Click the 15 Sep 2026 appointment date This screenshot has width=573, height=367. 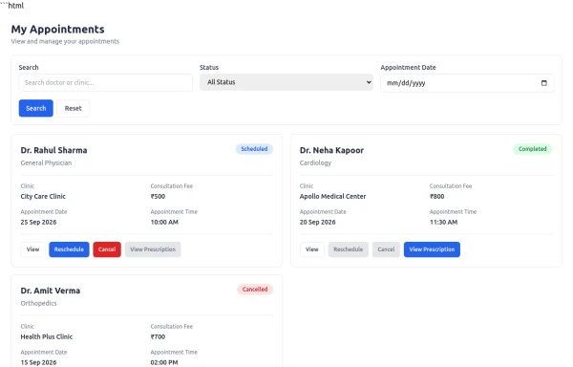[x=38, y=362]
